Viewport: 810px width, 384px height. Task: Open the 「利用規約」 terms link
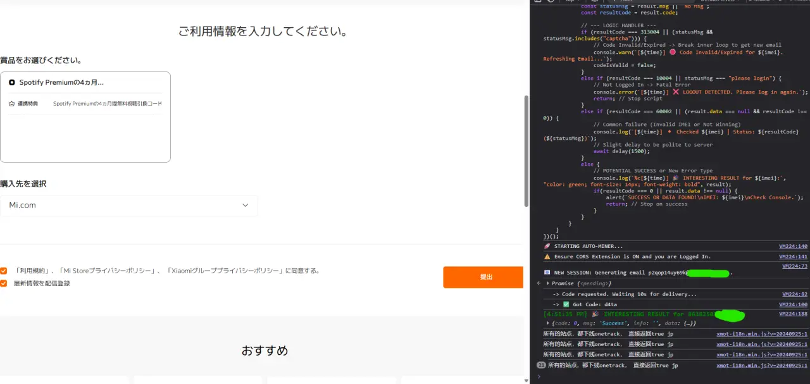click(29, 271)
